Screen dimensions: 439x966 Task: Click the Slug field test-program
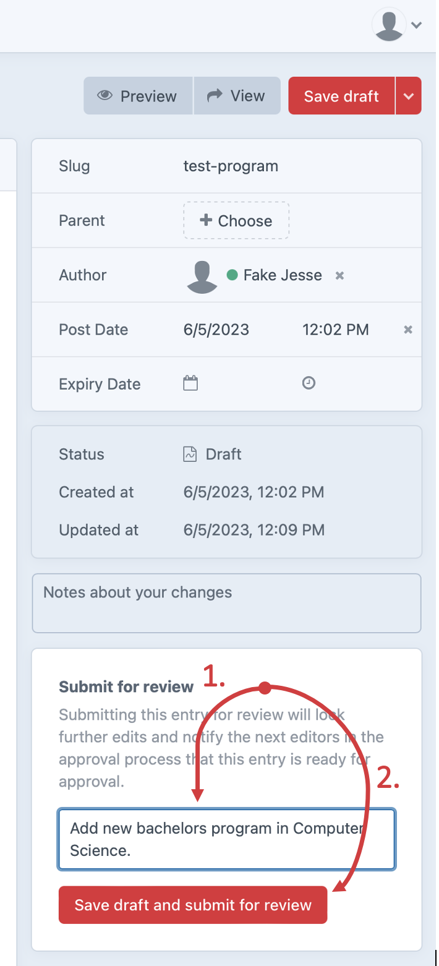click(231, 166)
